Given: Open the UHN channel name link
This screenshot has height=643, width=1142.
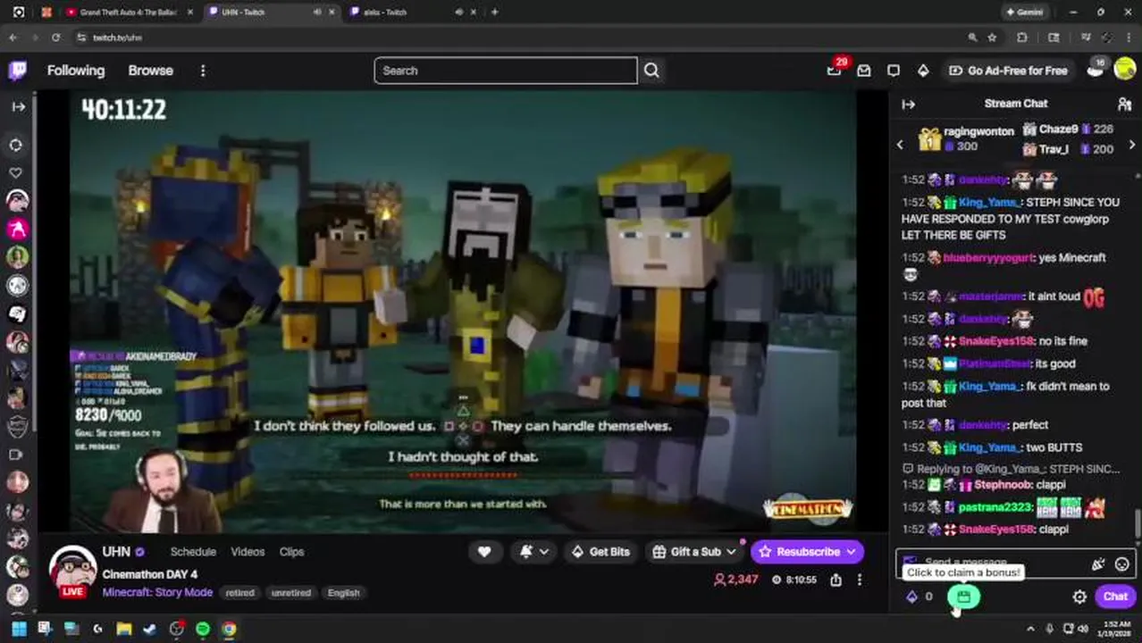Looking at the screenshot, I should (x=116, y=552).
